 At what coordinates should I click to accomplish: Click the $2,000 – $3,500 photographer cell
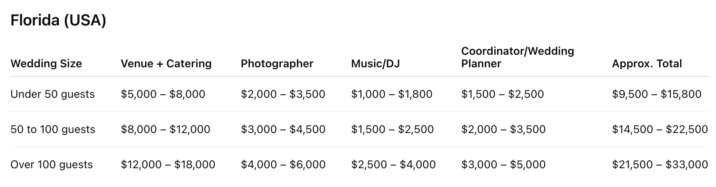[283, 94]
